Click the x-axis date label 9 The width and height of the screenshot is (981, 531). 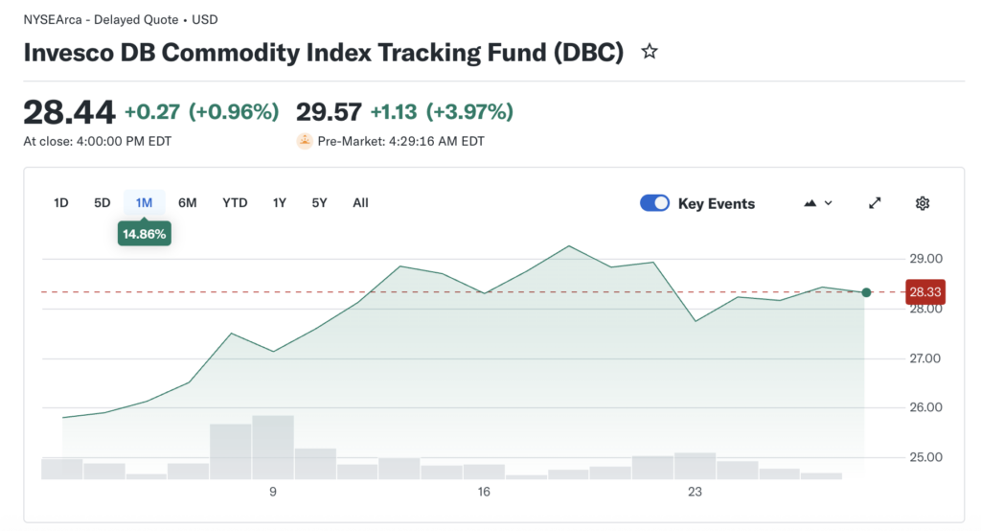273,492
